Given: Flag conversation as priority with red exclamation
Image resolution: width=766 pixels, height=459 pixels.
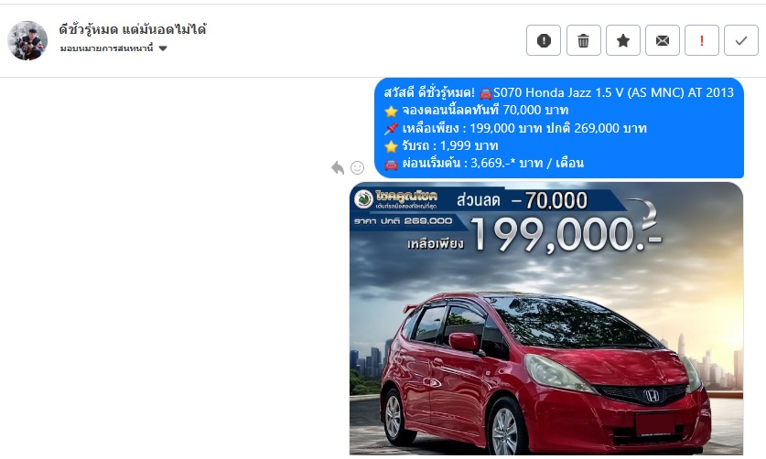Looking at the screenshot, I should tap(702, 40).
